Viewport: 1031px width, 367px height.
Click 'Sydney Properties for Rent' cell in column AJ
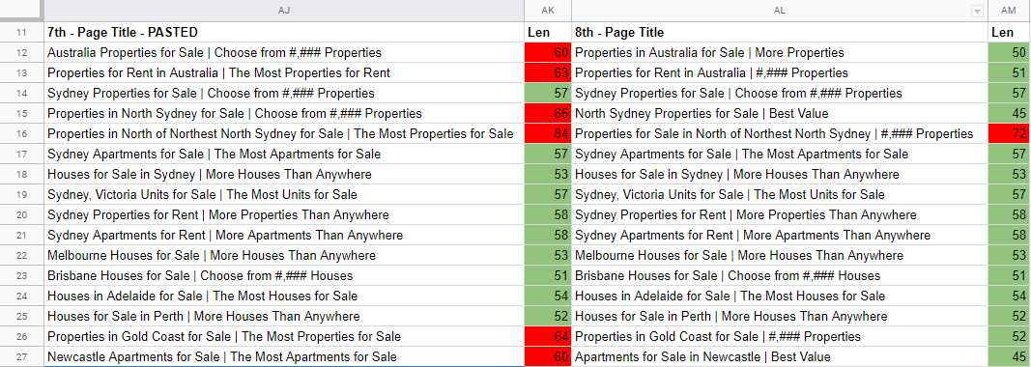click(284, 215)
